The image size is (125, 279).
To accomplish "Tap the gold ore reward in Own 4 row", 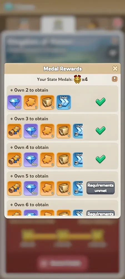I will click(x=64, y=160).
